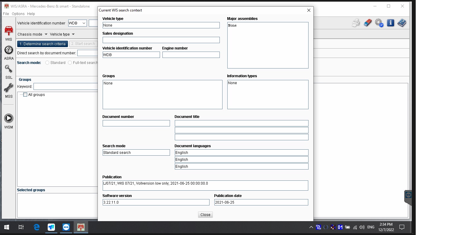Click the Major assemblies list box
This screenshot has width=461, height=235.
[268, 45]
